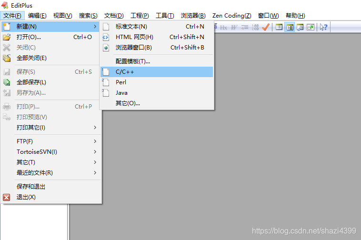Choose 全部保存(L) from the File menu
Screen dimensions: 361x240
(x=50, y=82)
